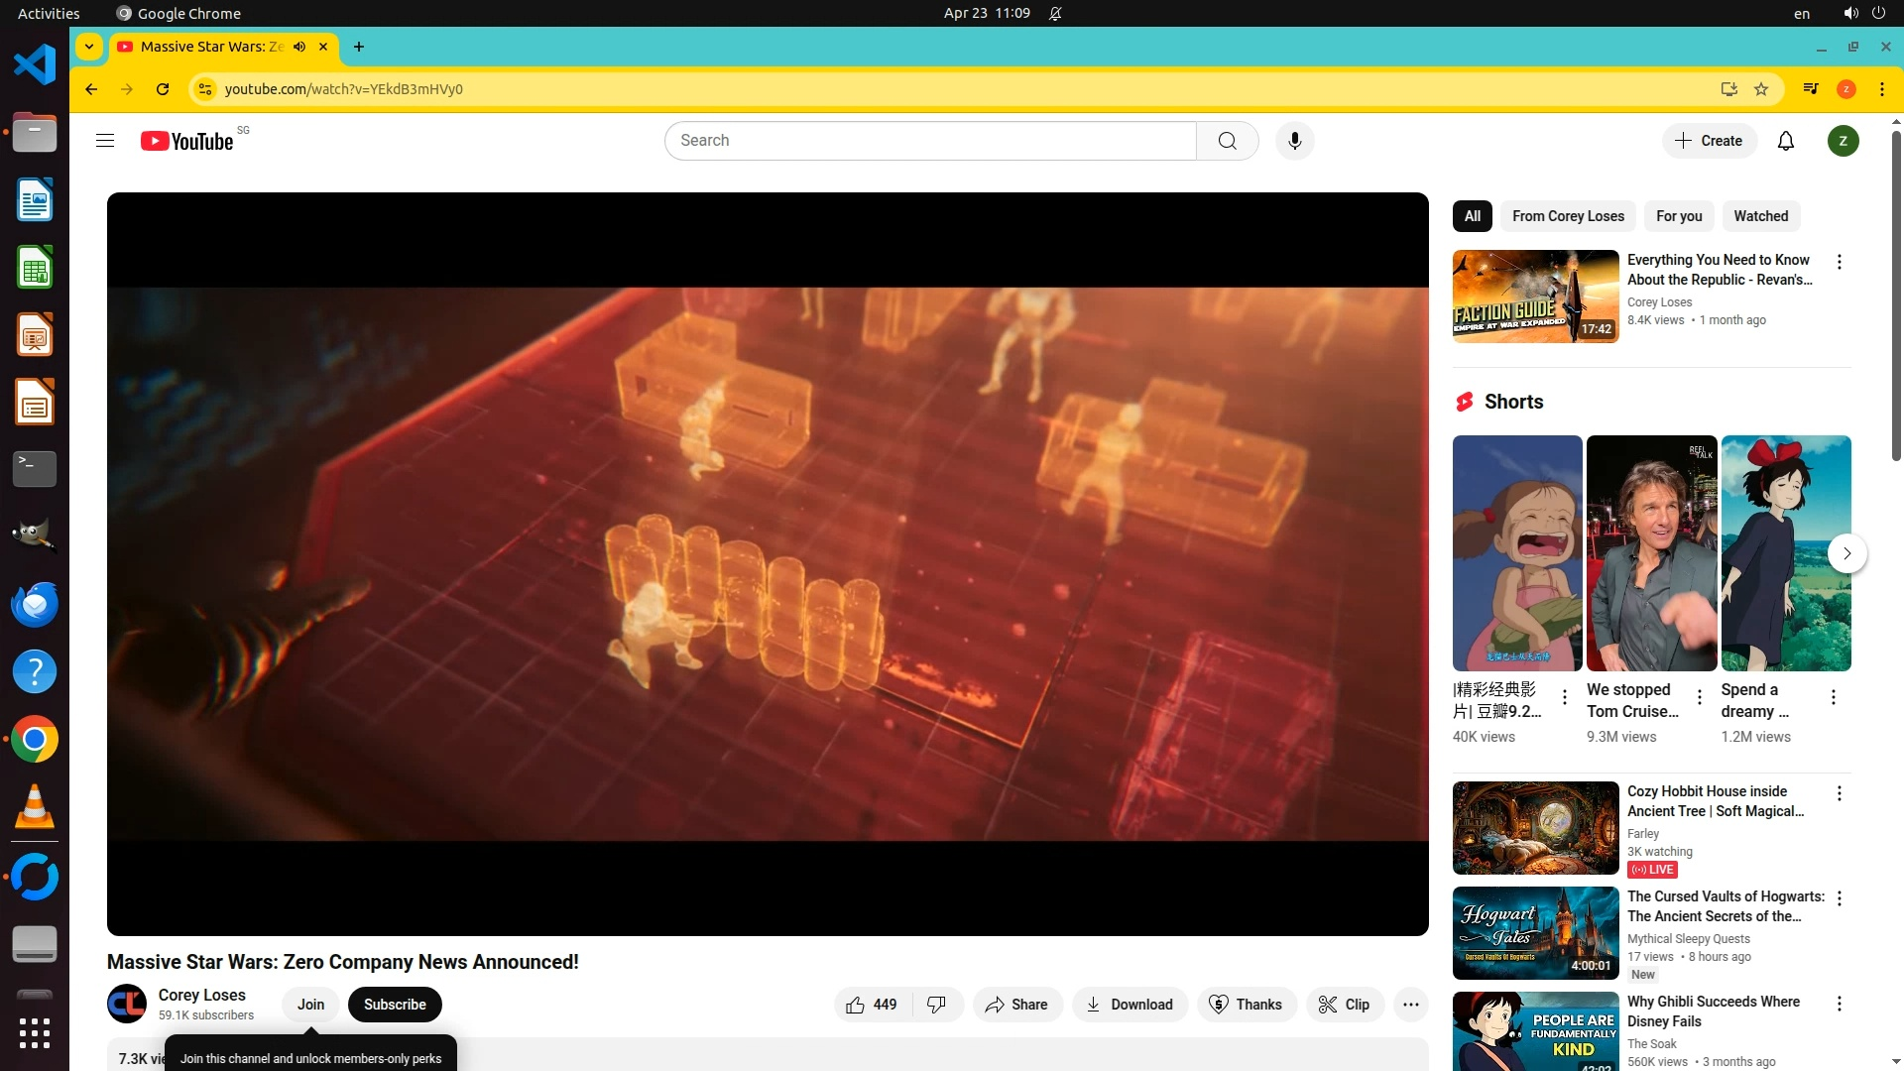Expand Chrome tab search dropdown arrow
The width and height of the screenshot is (1904, 1071).
[89, 47]
